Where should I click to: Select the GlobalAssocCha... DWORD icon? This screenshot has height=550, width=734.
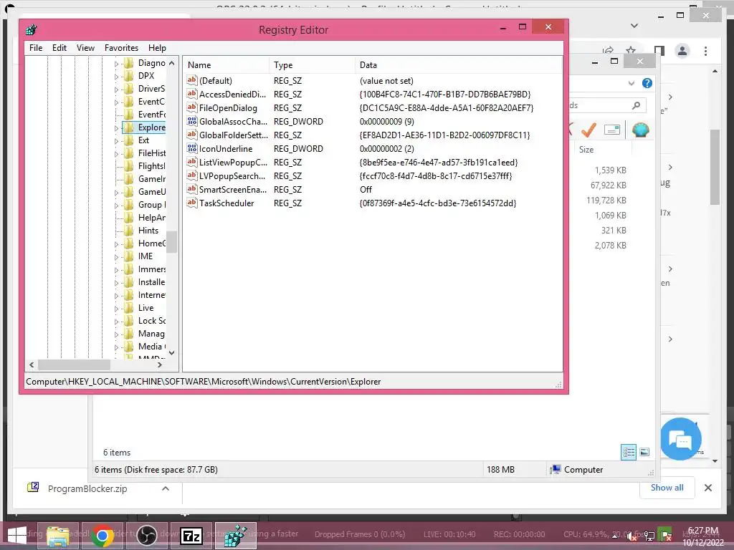192,121
